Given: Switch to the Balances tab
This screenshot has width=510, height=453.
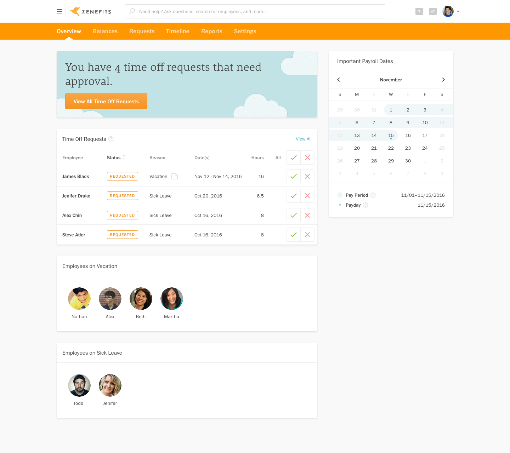Looking at the screenshot, I should pyautogui.click(x=105, y=31).
